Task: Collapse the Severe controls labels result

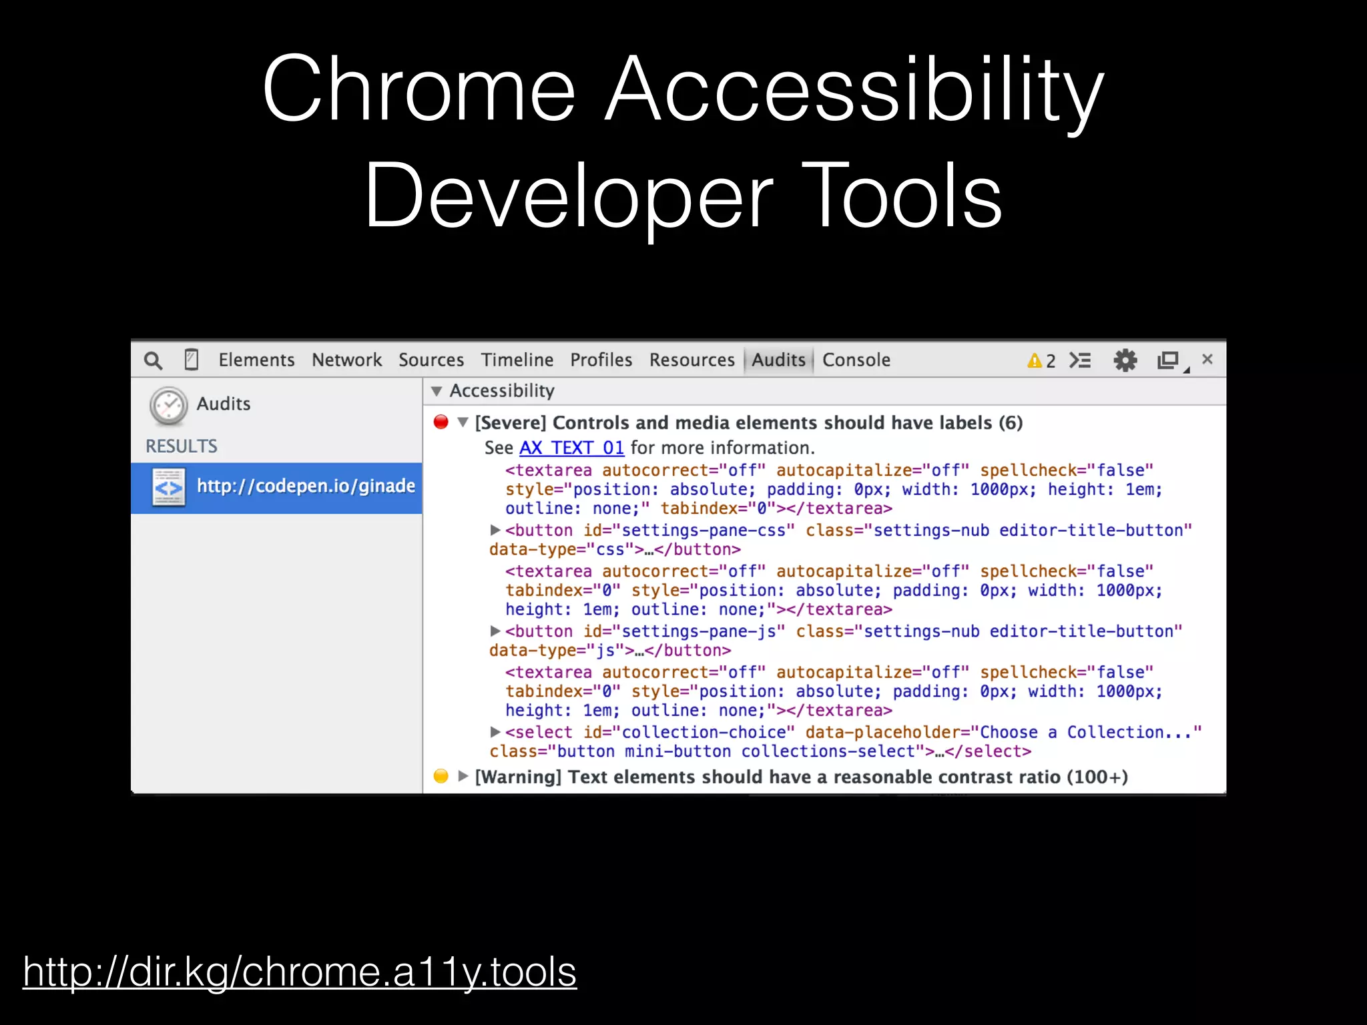Action: tap(463, 422)
